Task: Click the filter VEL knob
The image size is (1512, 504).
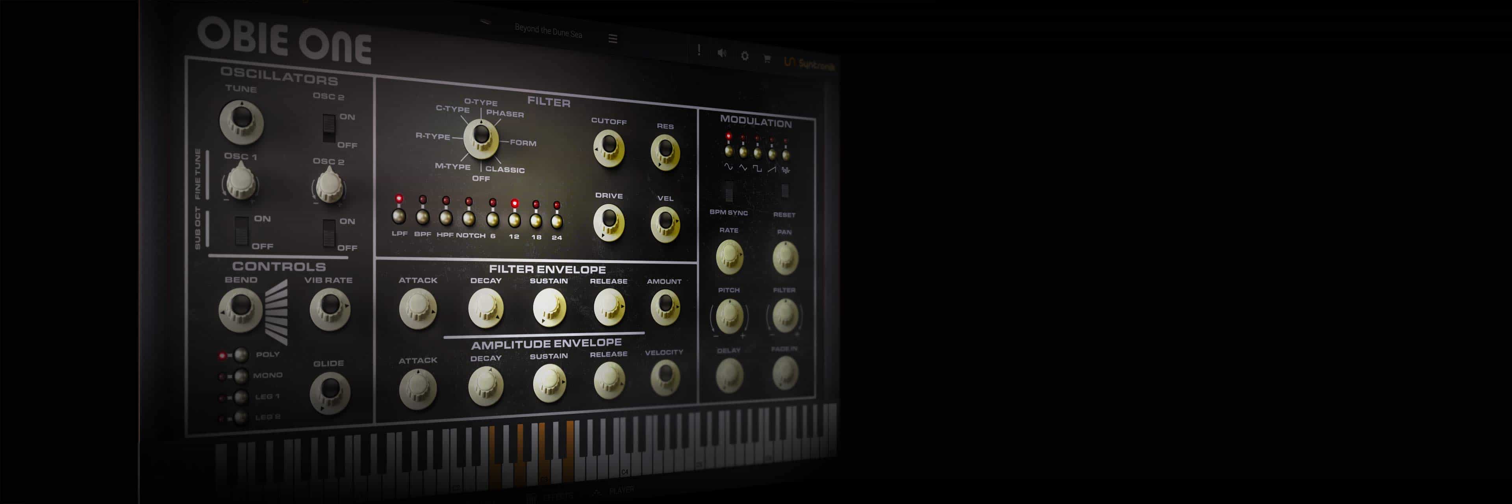Action: [x=665, y=225]
